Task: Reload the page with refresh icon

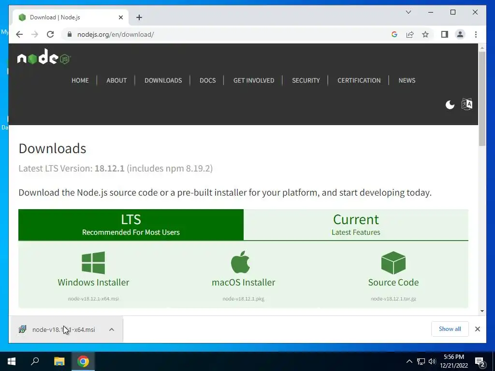Action: coord(50,34)
